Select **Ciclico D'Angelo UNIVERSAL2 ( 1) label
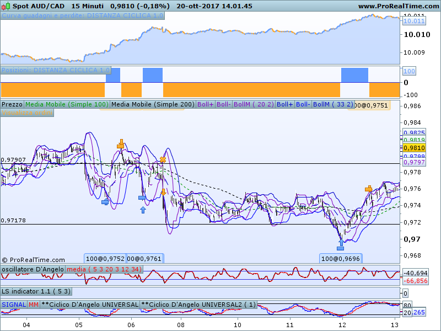 coord(198,305)
